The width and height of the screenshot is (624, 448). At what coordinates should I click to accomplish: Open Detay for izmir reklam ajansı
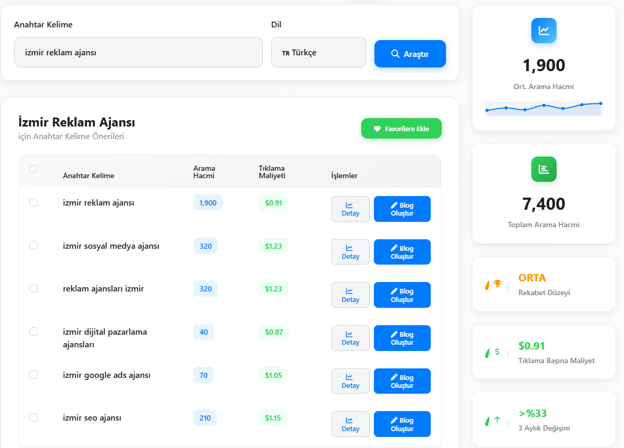350,209
